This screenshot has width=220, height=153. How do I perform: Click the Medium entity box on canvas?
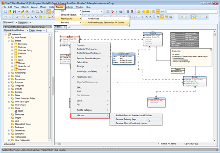click(x=156, y=103)
